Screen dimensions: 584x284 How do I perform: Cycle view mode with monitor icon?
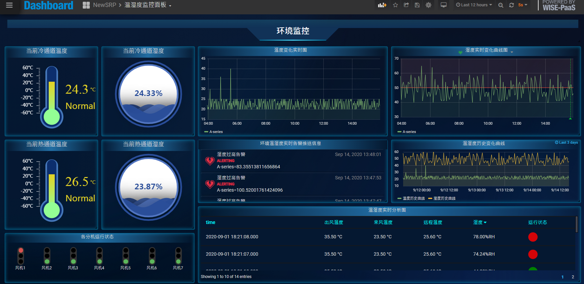(444, 5)
